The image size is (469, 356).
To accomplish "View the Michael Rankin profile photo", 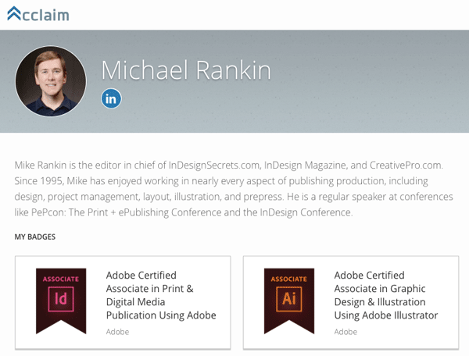I will point(51,81).
